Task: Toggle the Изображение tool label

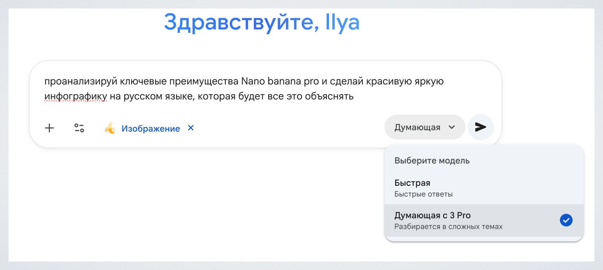Action: coord(150,129)
